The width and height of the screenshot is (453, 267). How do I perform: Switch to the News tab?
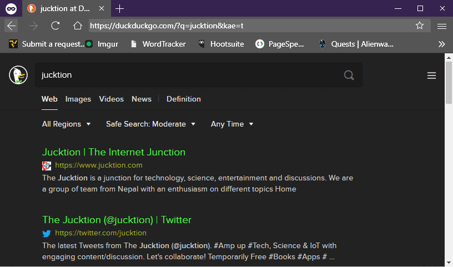coord(141,99)
